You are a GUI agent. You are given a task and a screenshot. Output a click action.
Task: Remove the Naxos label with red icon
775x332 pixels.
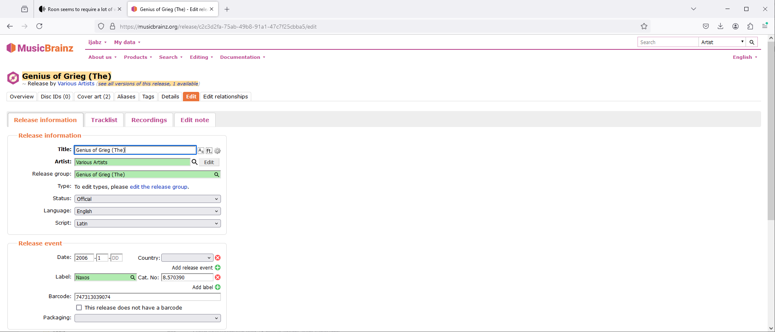218,277
